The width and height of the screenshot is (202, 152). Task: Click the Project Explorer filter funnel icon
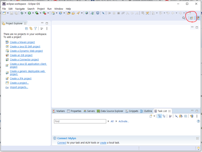35,28
